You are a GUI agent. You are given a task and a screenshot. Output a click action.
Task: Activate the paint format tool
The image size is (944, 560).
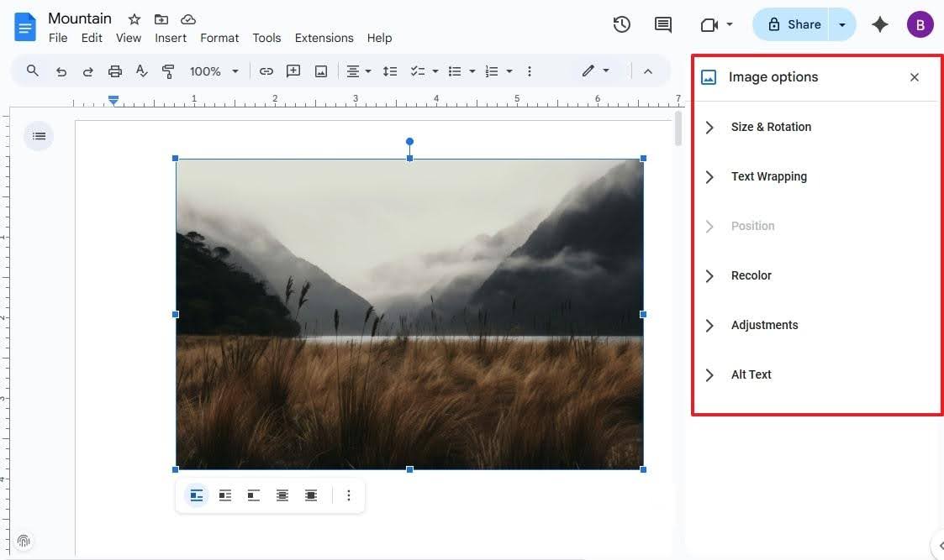[x=168, y=71]
